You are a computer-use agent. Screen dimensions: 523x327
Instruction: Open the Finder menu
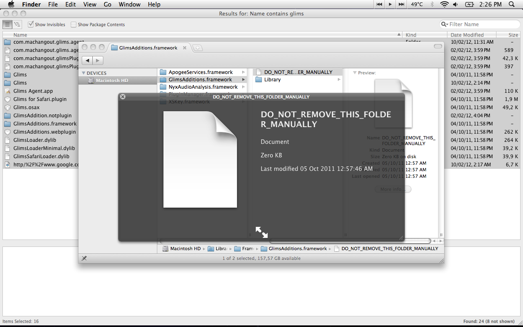[x=31, y=4]
